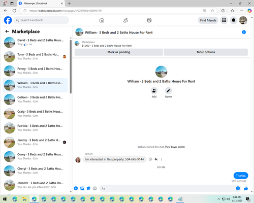Open View buyer profile link
Screen dimensions: 254x203
(x=175, y=147)
